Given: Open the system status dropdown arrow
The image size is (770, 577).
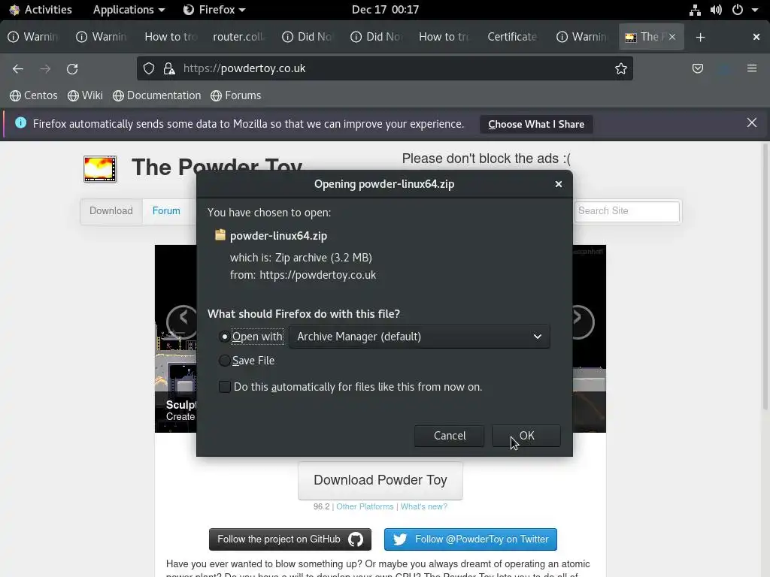Looking at the screenshot, I should [x=755, y=10].
